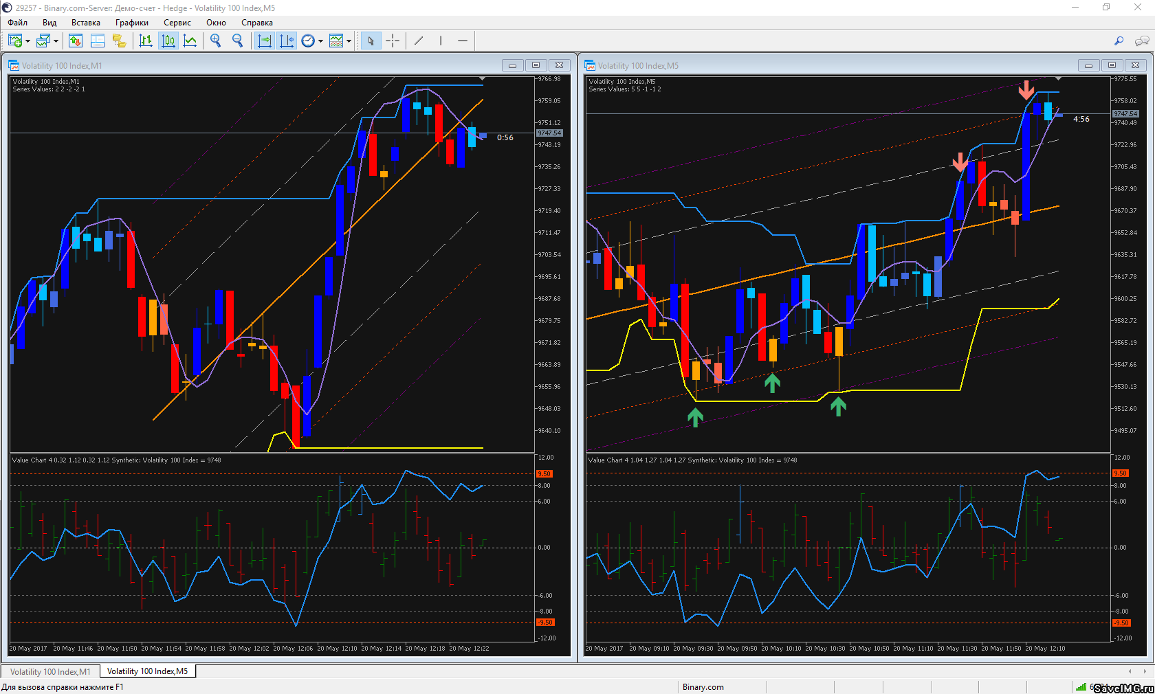This screenshot has width=1155, height=694.
Task: Click the M5 chart window title bar
Action: pyautogui.click(x=825, y=65)
